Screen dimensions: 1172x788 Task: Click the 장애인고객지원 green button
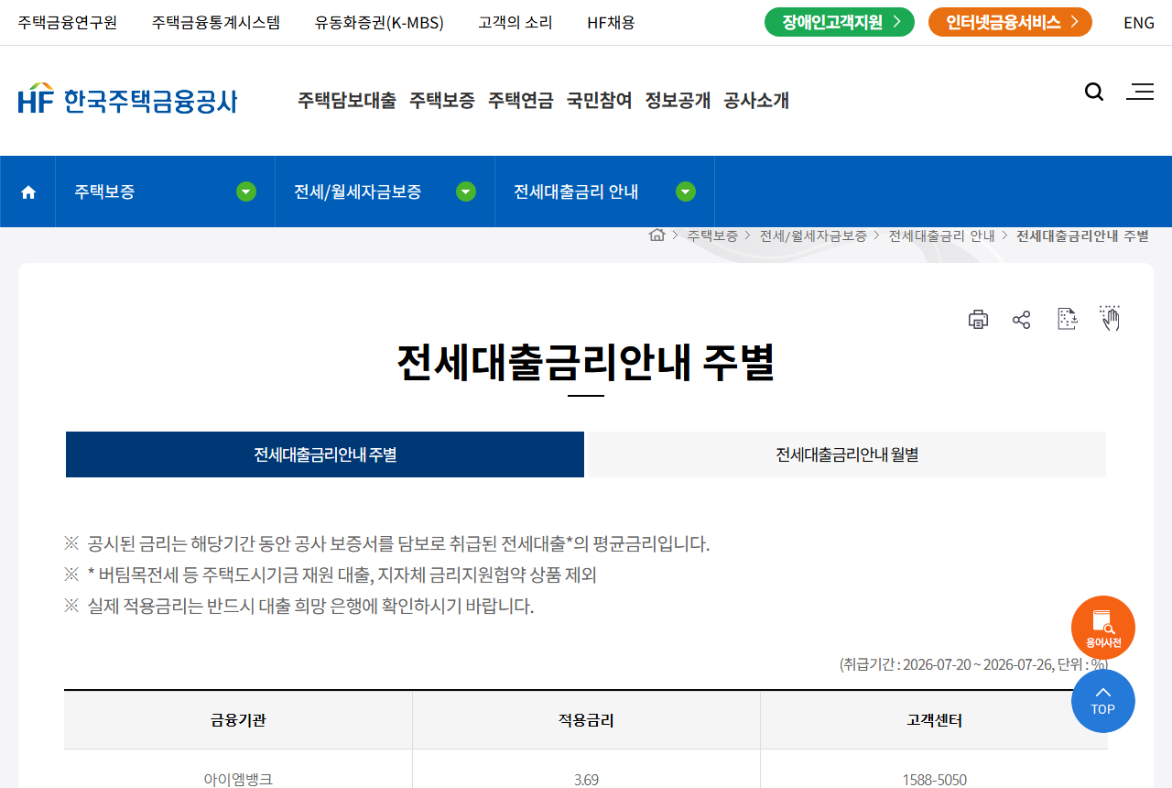point(840,22)
